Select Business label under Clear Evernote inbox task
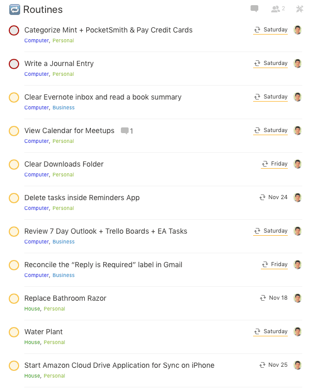Viewport: 311px width, 391px height. pyautogui.click(x=64, y=108)
